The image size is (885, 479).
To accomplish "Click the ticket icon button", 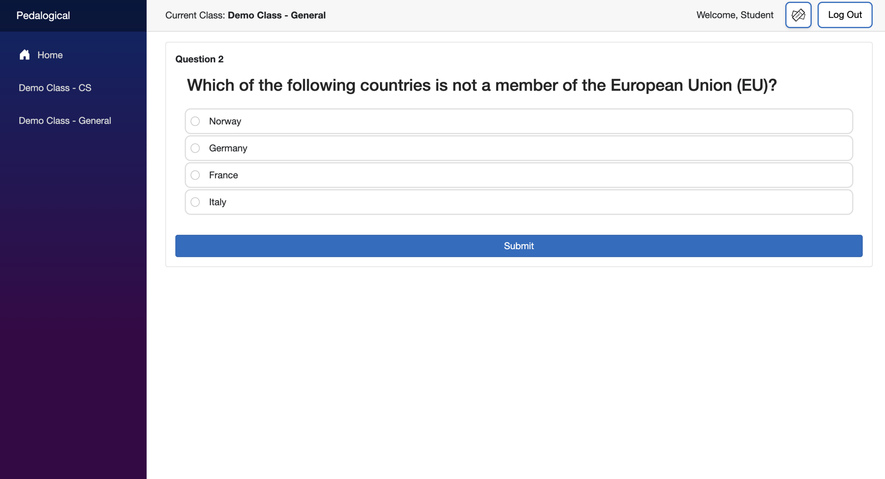I will click(798, 15).
